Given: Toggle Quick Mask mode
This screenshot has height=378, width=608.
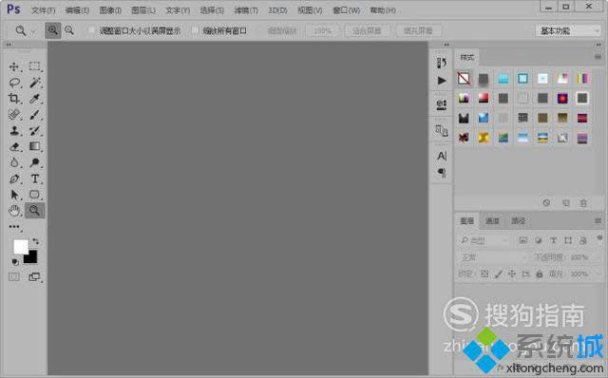Looking at the screenshot, I should [x=14, y=276].
